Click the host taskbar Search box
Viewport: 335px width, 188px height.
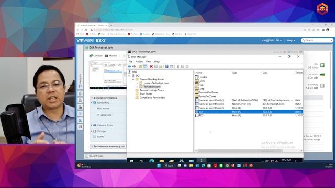tap(169, 166)
